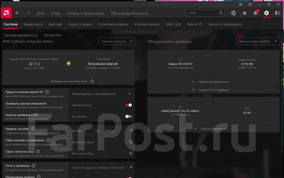The height and width of the screenshot is (178, 284).
Task: Click Intel(R) Xeon(R) CPU E5-2689 0 text
Action: click(x=180, y=111)
